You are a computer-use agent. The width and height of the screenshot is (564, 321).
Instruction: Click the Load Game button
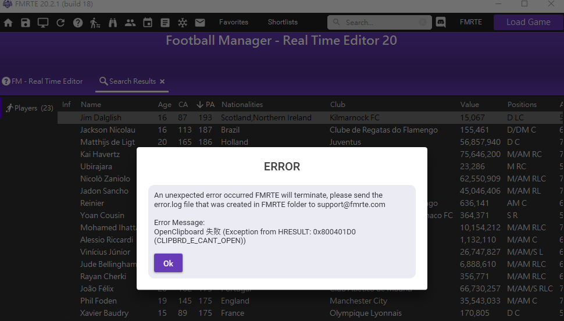[529, 22]
